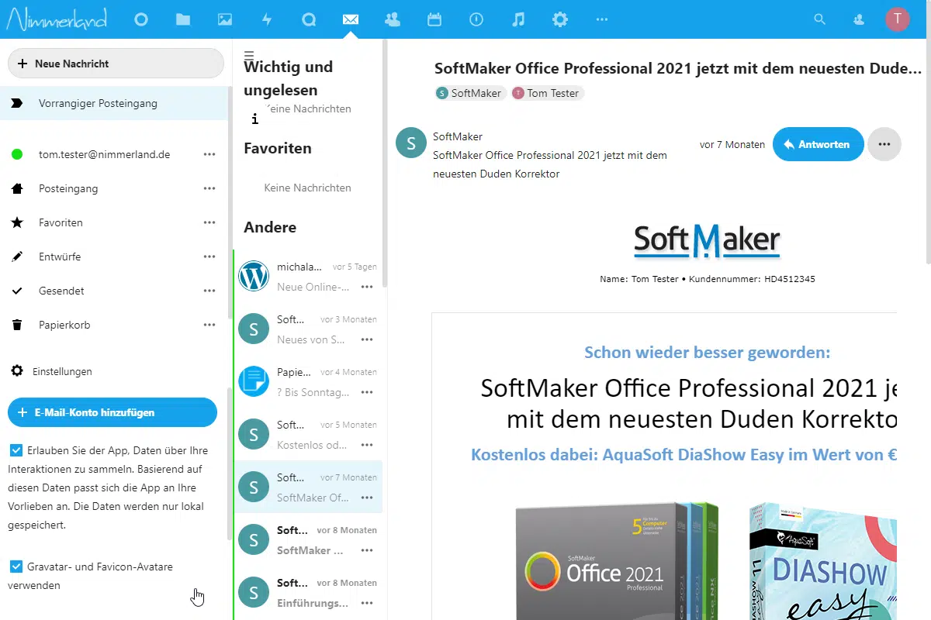This screenshot has width=931, height=620.
Task: Open actions menu for tom.tester@nimmerland.de account
Action: click(209, 154)
